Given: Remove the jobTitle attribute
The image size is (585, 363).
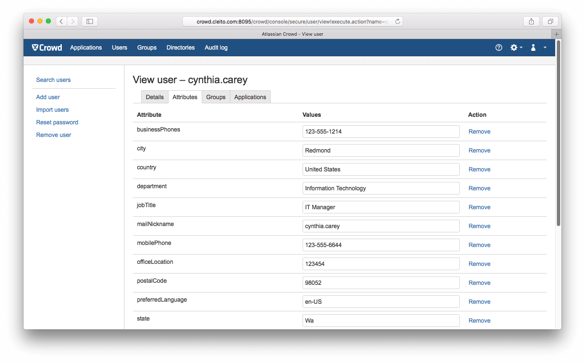Looking at the screenshot, I should [x=480, y=207].
